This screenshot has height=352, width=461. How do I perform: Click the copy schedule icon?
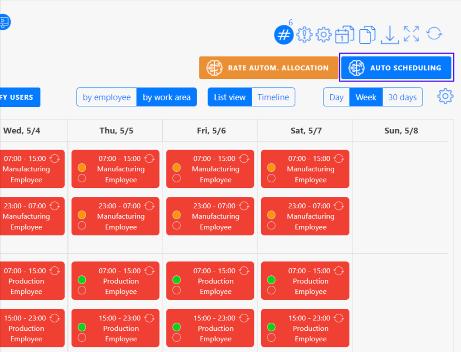[x=367, y=35]
